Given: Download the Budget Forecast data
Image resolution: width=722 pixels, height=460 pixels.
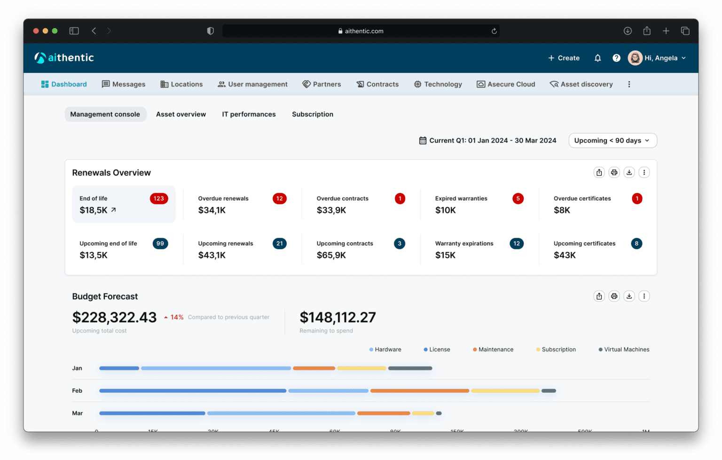Looking at the screenshot, I should [x=629, y=296].
